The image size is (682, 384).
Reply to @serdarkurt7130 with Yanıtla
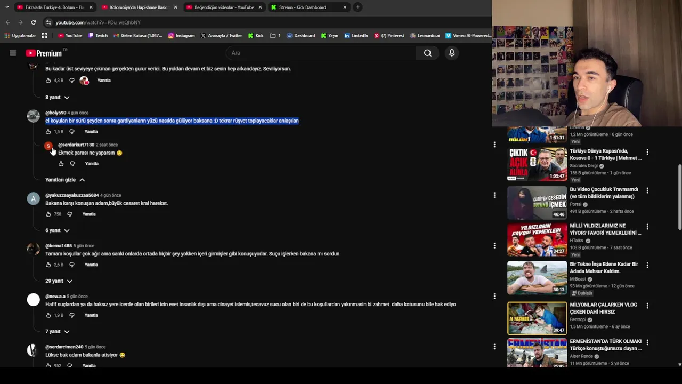pos(92,164)
